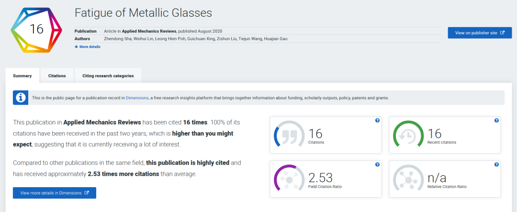Open help for Field Citation Ratio

tap(377, 165)
